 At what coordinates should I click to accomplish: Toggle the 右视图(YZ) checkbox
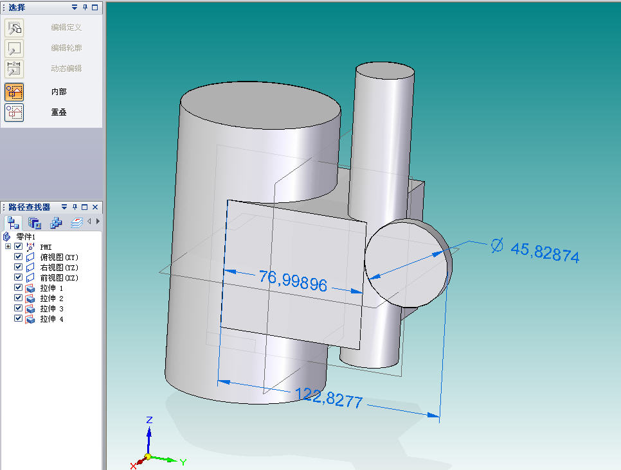(x=18, y=266)
